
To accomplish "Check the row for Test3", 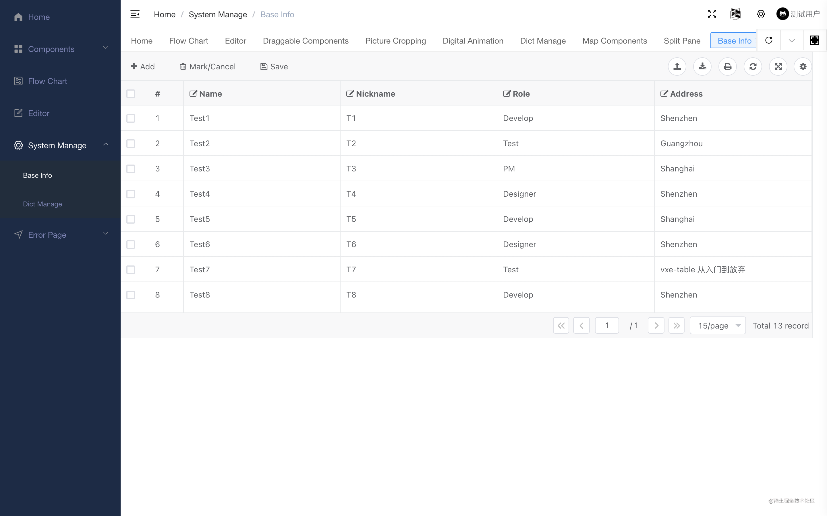I will pos(131,169).
